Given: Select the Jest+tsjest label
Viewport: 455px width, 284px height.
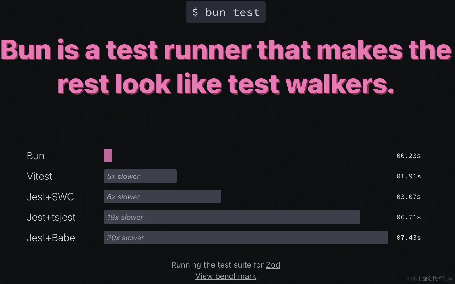Looking at the screenshot, I should pyautogui.click(x=51, y=217).
